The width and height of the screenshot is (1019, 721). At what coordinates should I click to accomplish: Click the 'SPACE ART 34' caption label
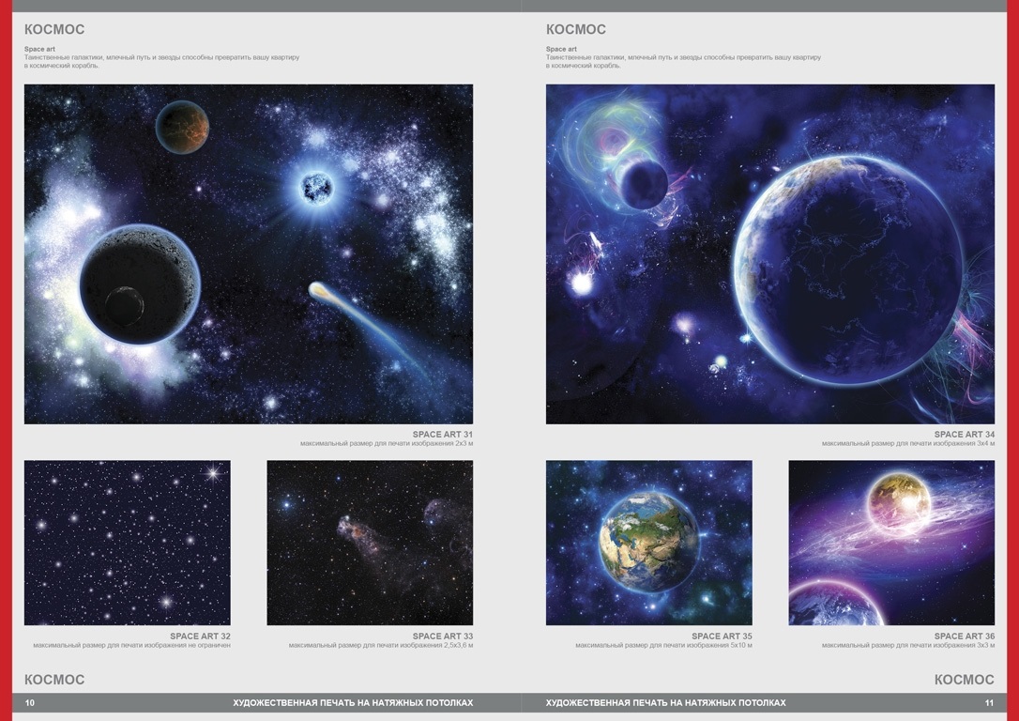(x=964, y=434)
